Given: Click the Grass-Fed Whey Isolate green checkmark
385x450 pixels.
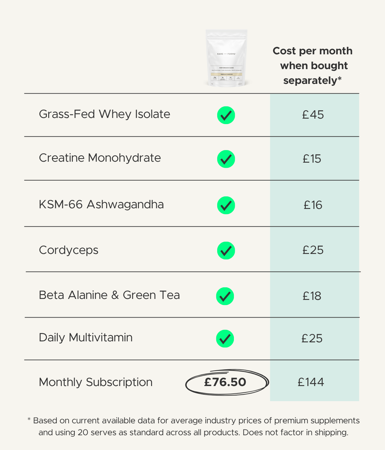Looking at the screenshot, I should 226,115.
